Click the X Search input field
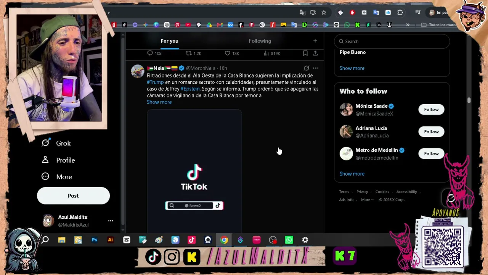Viewport: 488px width, 275px height. point(392,41)
